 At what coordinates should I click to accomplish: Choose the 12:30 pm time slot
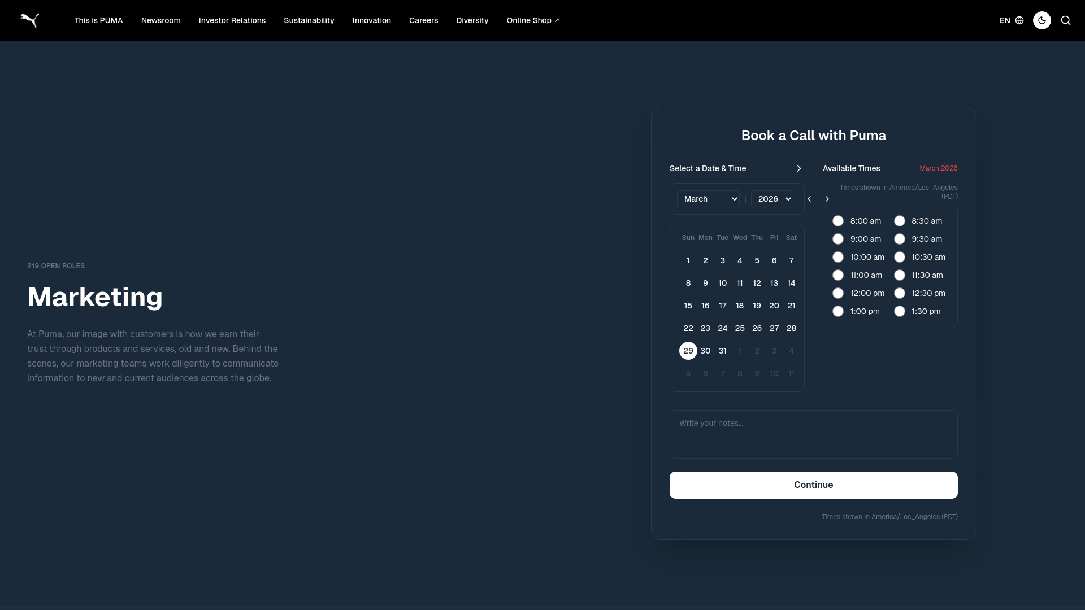[x=900, y=293]
